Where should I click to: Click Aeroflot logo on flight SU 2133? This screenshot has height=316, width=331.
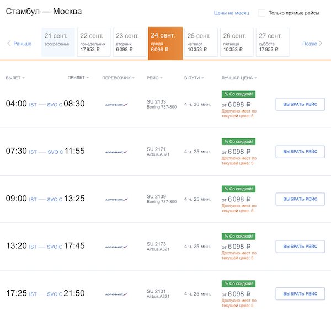tap(116, 104)
